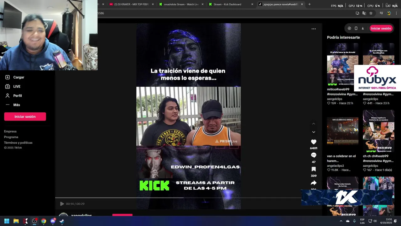Viewport: 401px width, 226px height.
Task: Click the heart like icon on the video
Action: [x=314, y=142]
